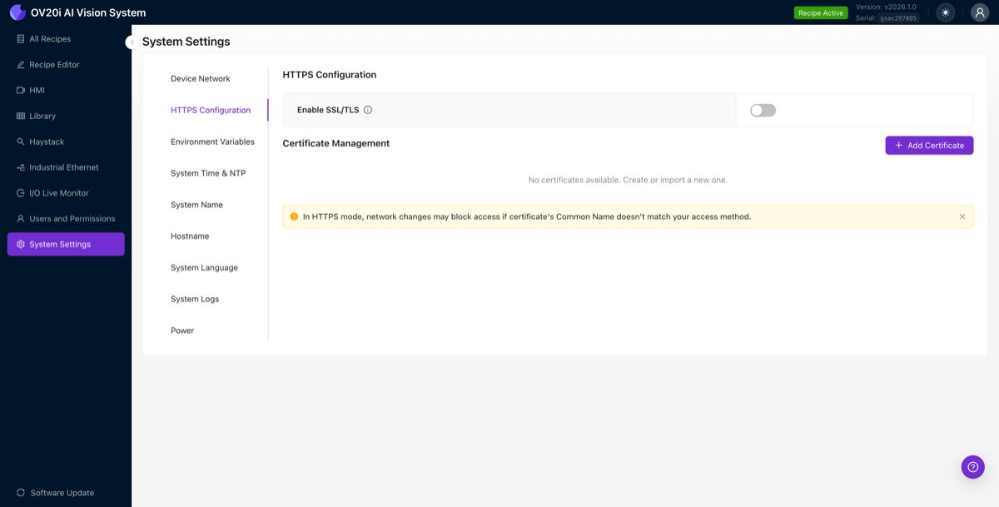Enable the SSL/TLS toggle
This screenshot has width=999, height=507.
coord(763,109)
